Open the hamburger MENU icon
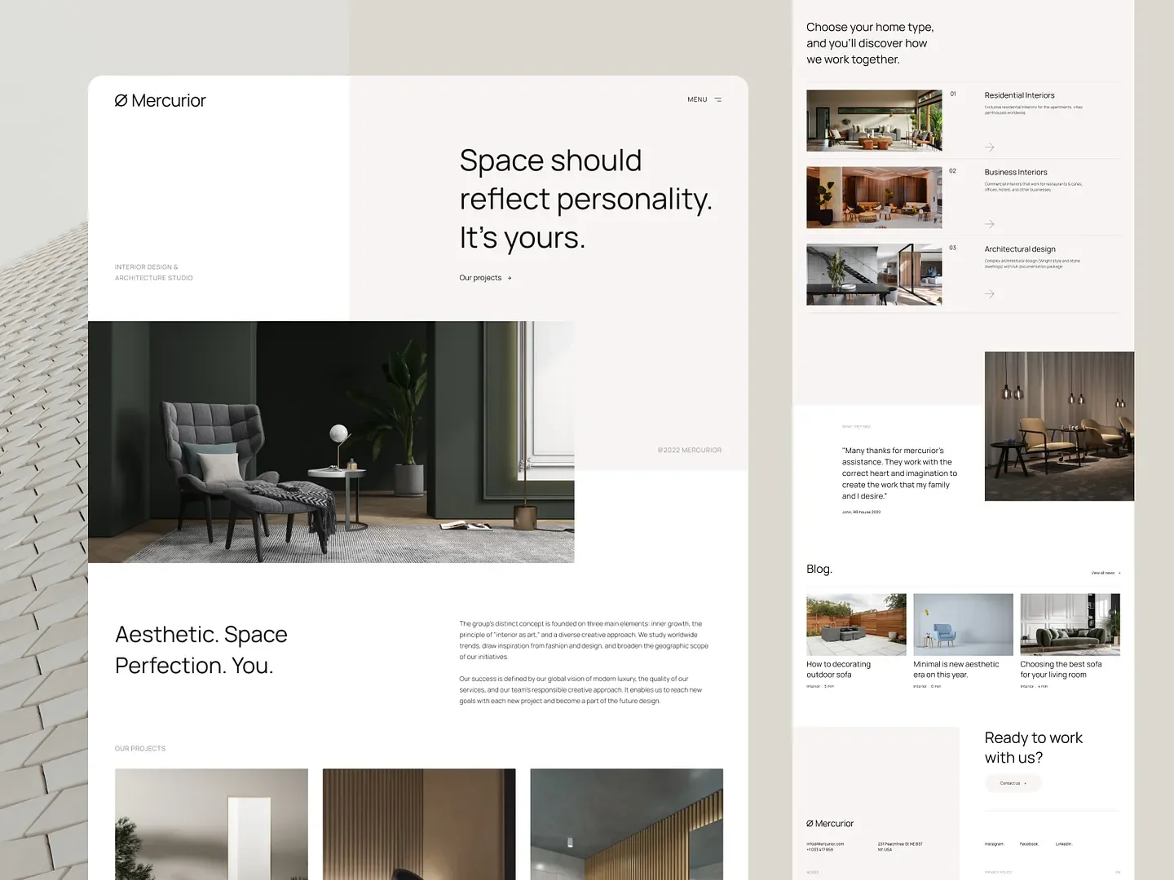 717,99
